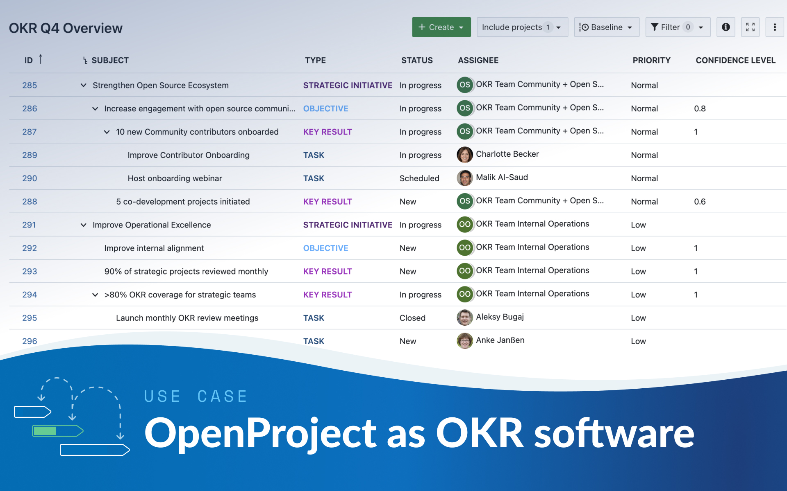Open work package 287
Screen dimensions: 787x491
pos(29,132)
